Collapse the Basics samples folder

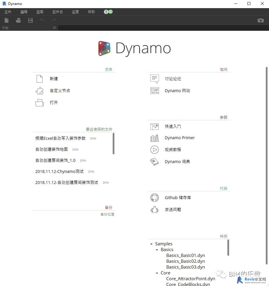(x=157, y=250)
